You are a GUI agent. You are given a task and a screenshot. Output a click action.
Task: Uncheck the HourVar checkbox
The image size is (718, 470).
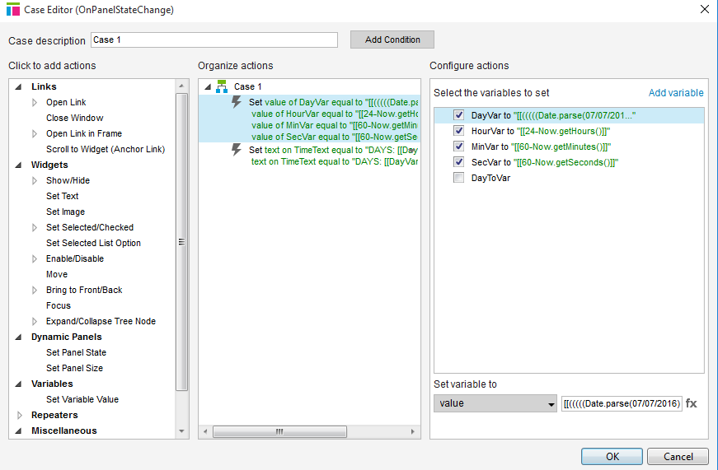tap(459, 131)
